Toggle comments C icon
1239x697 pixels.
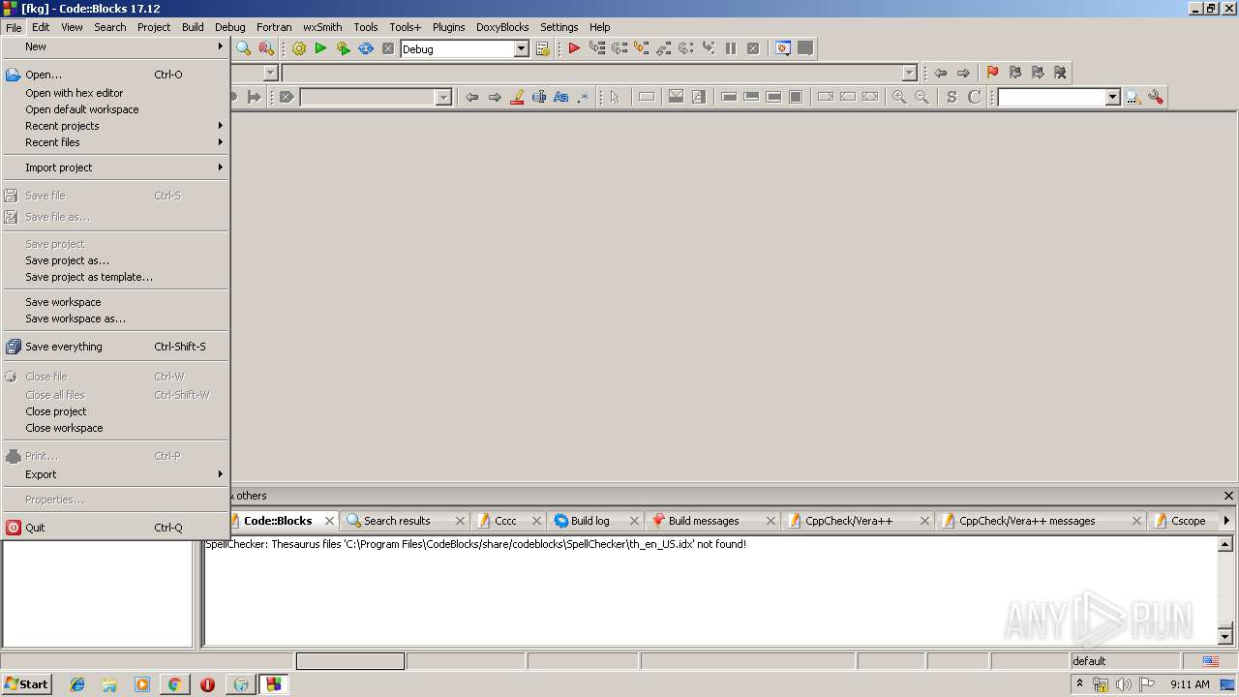tap(975, 97)
